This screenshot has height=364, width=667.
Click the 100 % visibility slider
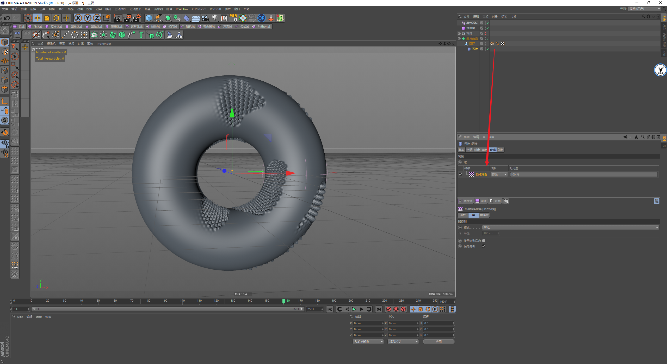[x=583, y=174]
